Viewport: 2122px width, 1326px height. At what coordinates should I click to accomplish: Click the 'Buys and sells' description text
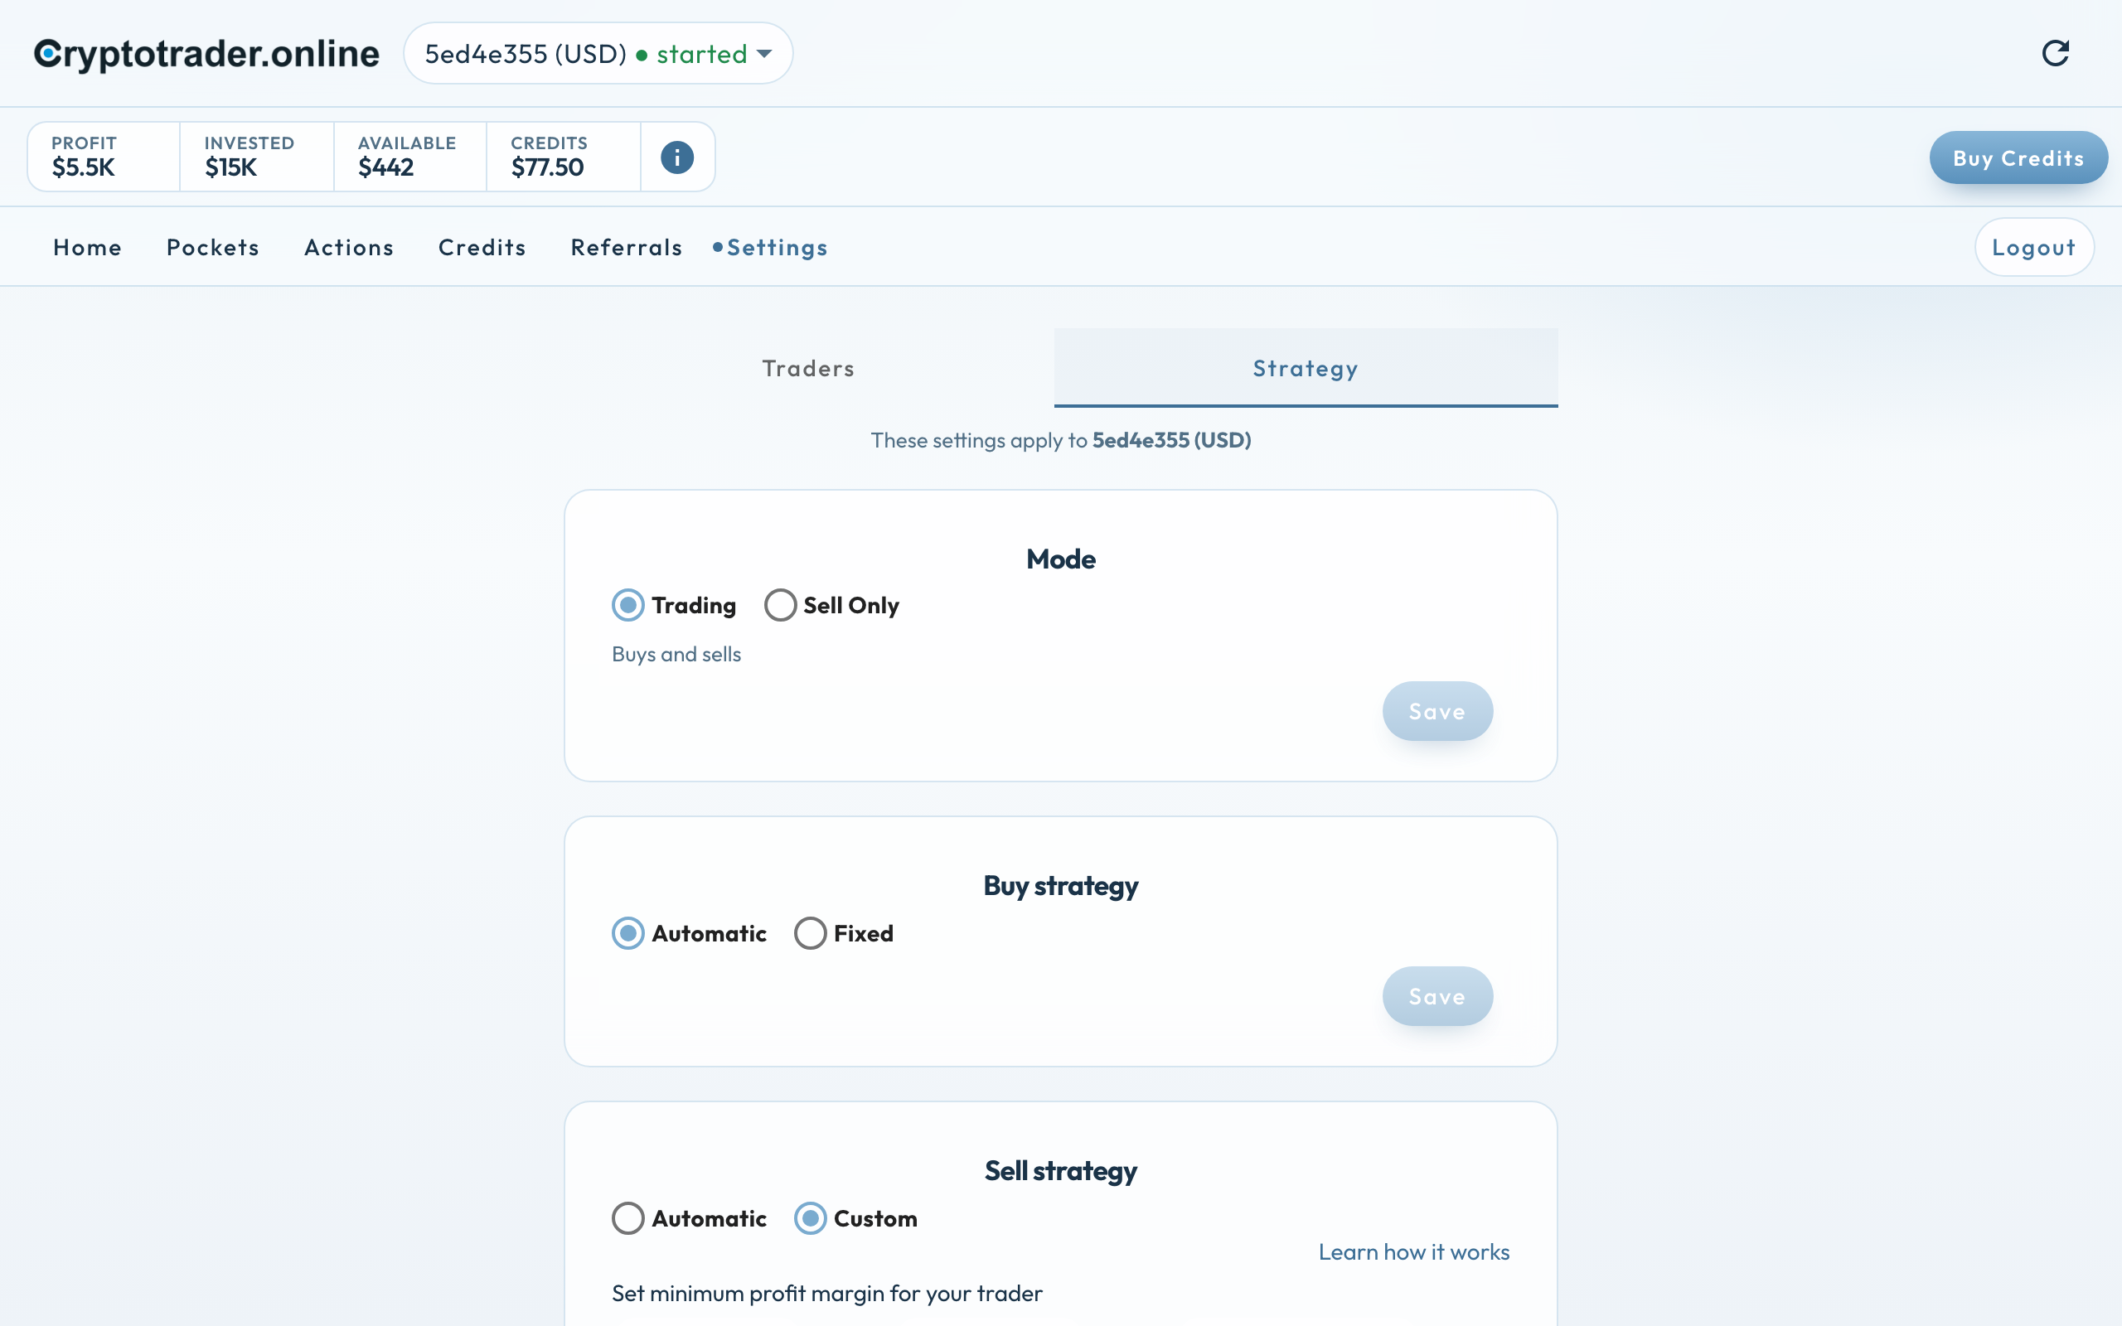(676, 654)
